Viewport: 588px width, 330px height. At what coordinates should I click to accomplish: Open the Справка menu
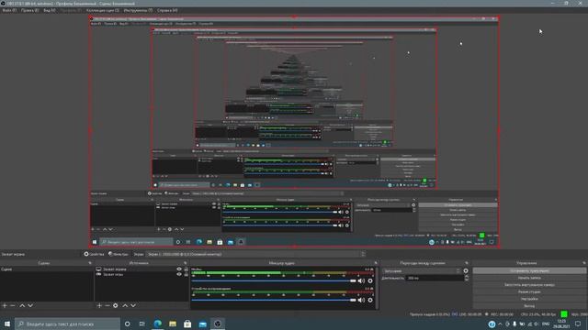click(167, 10)
